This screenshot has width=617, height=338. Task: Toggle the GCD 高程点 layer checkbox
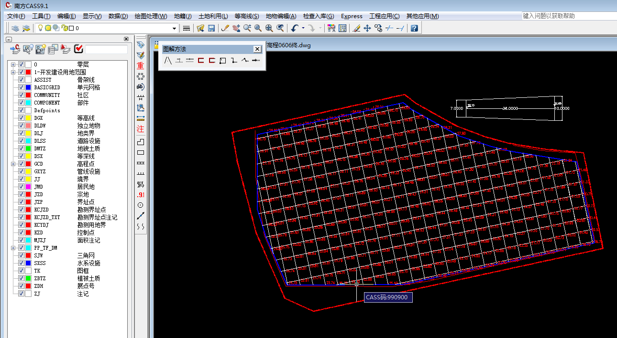coord(21,164)
